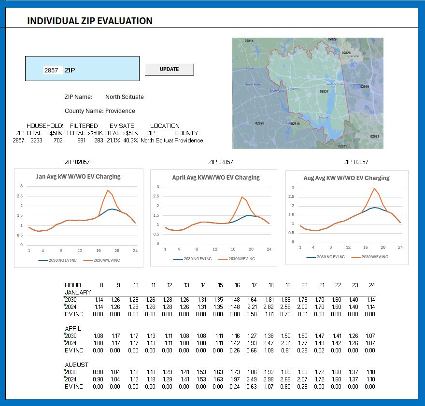
Task: Click the hour 18 column header
Action: tap(271, 285)
